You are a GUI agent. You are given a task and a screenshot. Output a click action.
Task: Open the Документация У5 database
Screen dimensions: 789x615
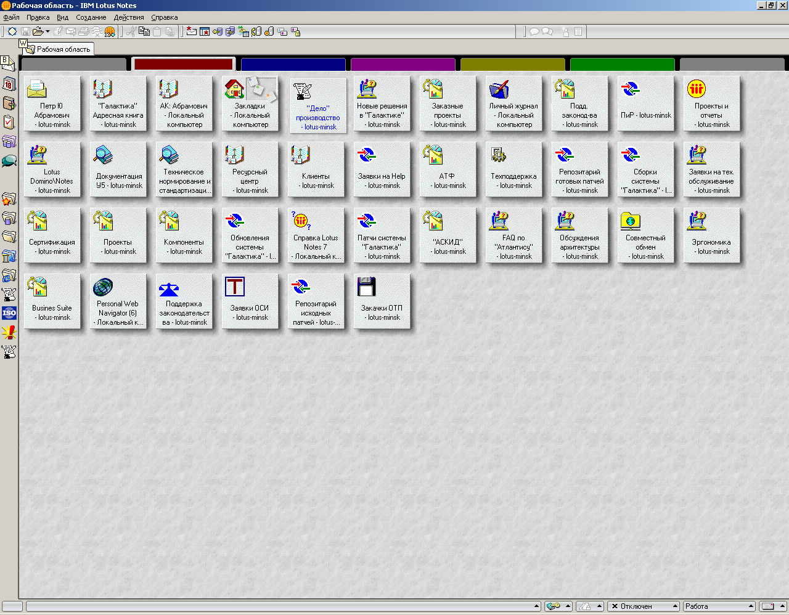pos(118,169)
